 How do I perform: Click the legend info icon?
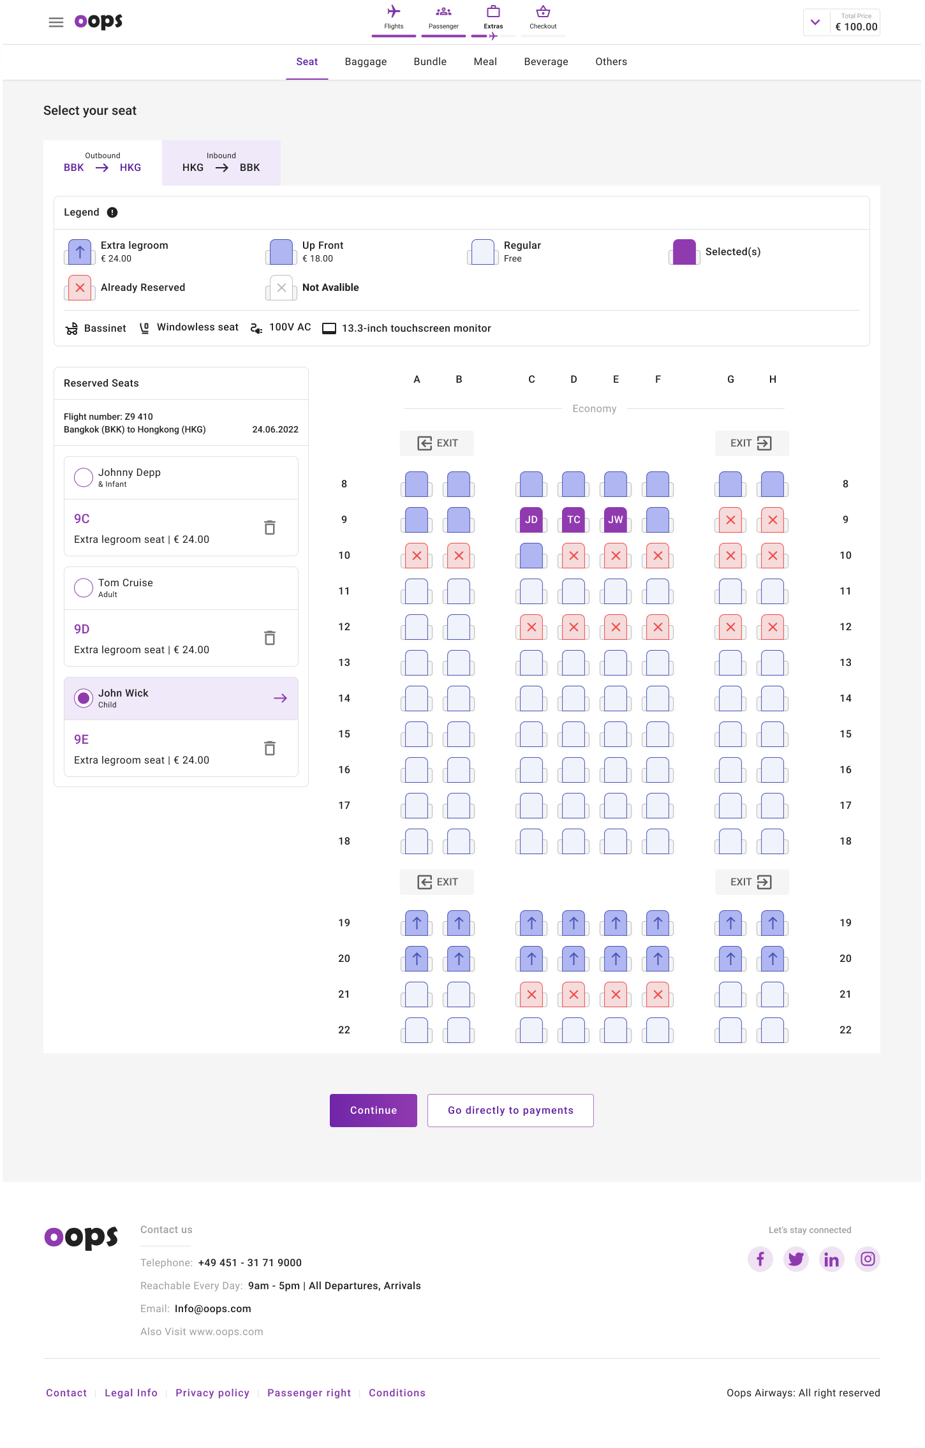(x=112, y=212)
